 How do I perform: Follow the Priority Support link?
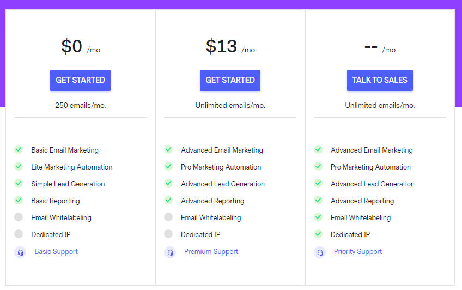(358, 252)
